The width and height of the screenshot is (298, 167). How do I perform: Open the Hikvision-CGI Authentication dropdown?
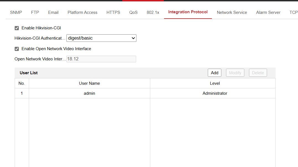(101, 38)
